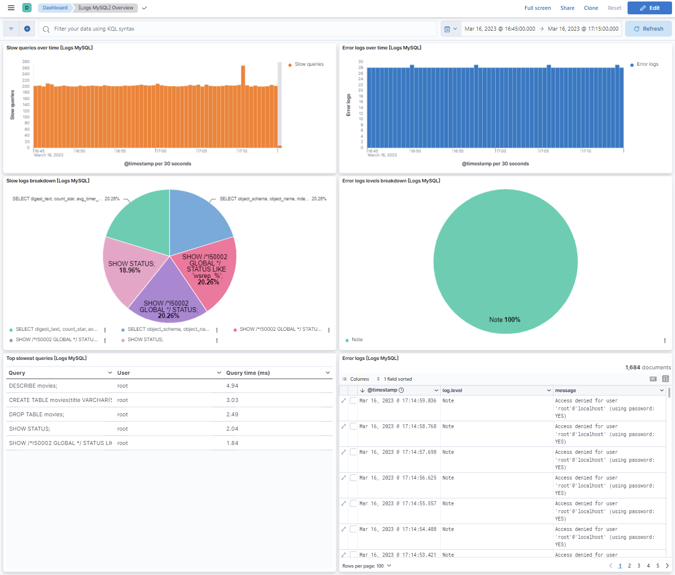Open the Rows per page dropdown
675x575 pixels.
click(x=367, y=566)
